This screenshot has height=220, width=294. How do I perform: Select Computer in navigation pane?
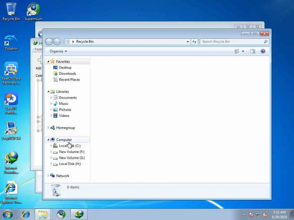coord(64,140)
